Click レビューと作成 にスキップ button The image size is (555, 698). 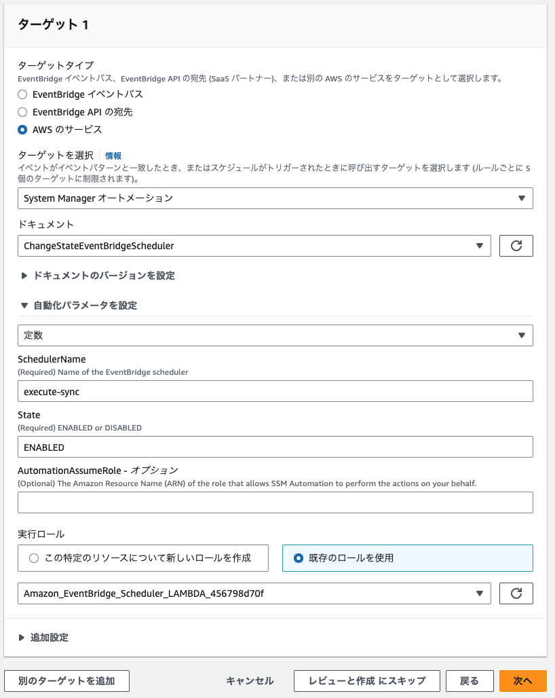coord(367,681)
